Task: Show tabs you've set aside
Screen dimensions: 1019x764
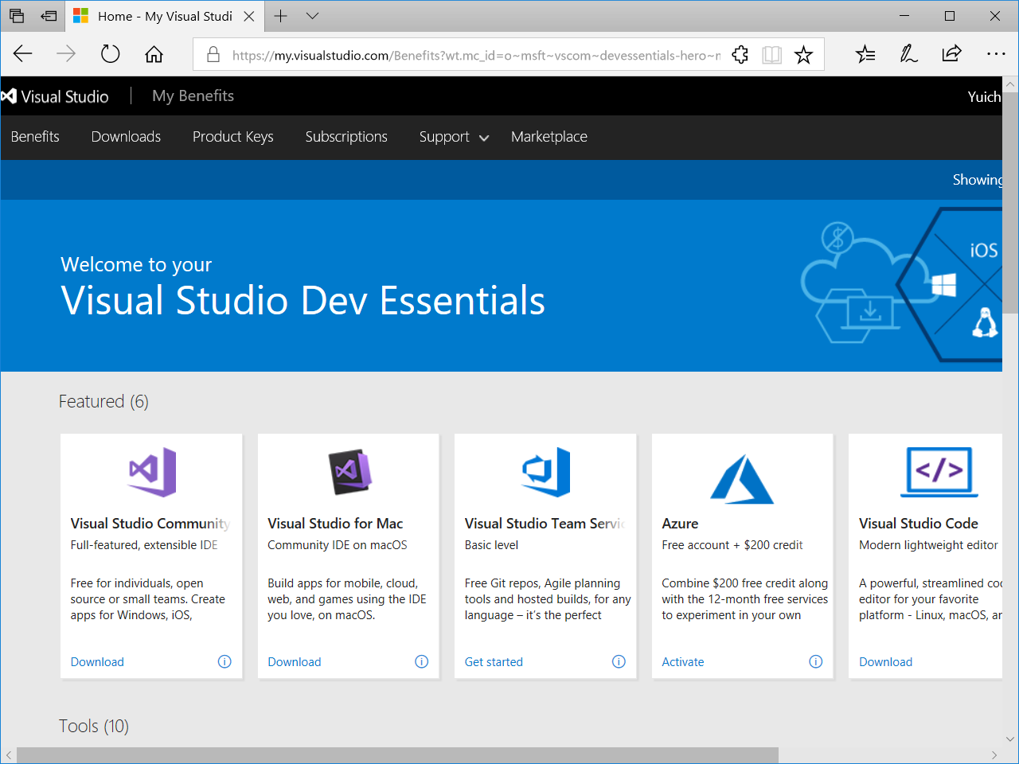Action: pos(17,16)
